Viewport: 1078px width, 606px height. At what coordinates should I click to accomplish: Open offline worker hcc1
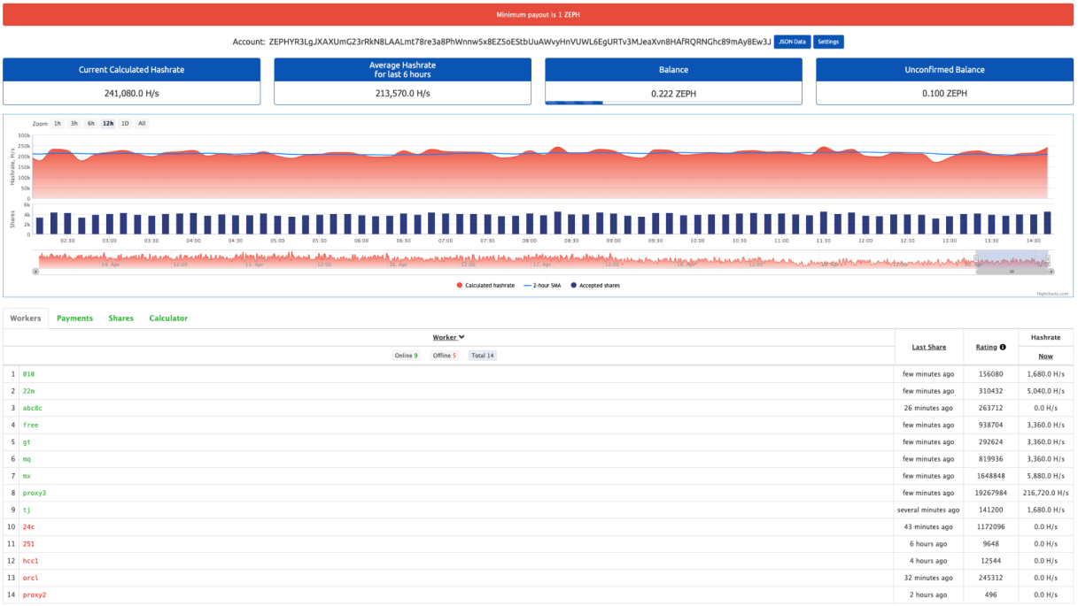pyautogui.click(x=30, y=561)
